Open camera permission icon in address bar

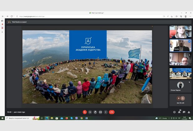point(164,16)
